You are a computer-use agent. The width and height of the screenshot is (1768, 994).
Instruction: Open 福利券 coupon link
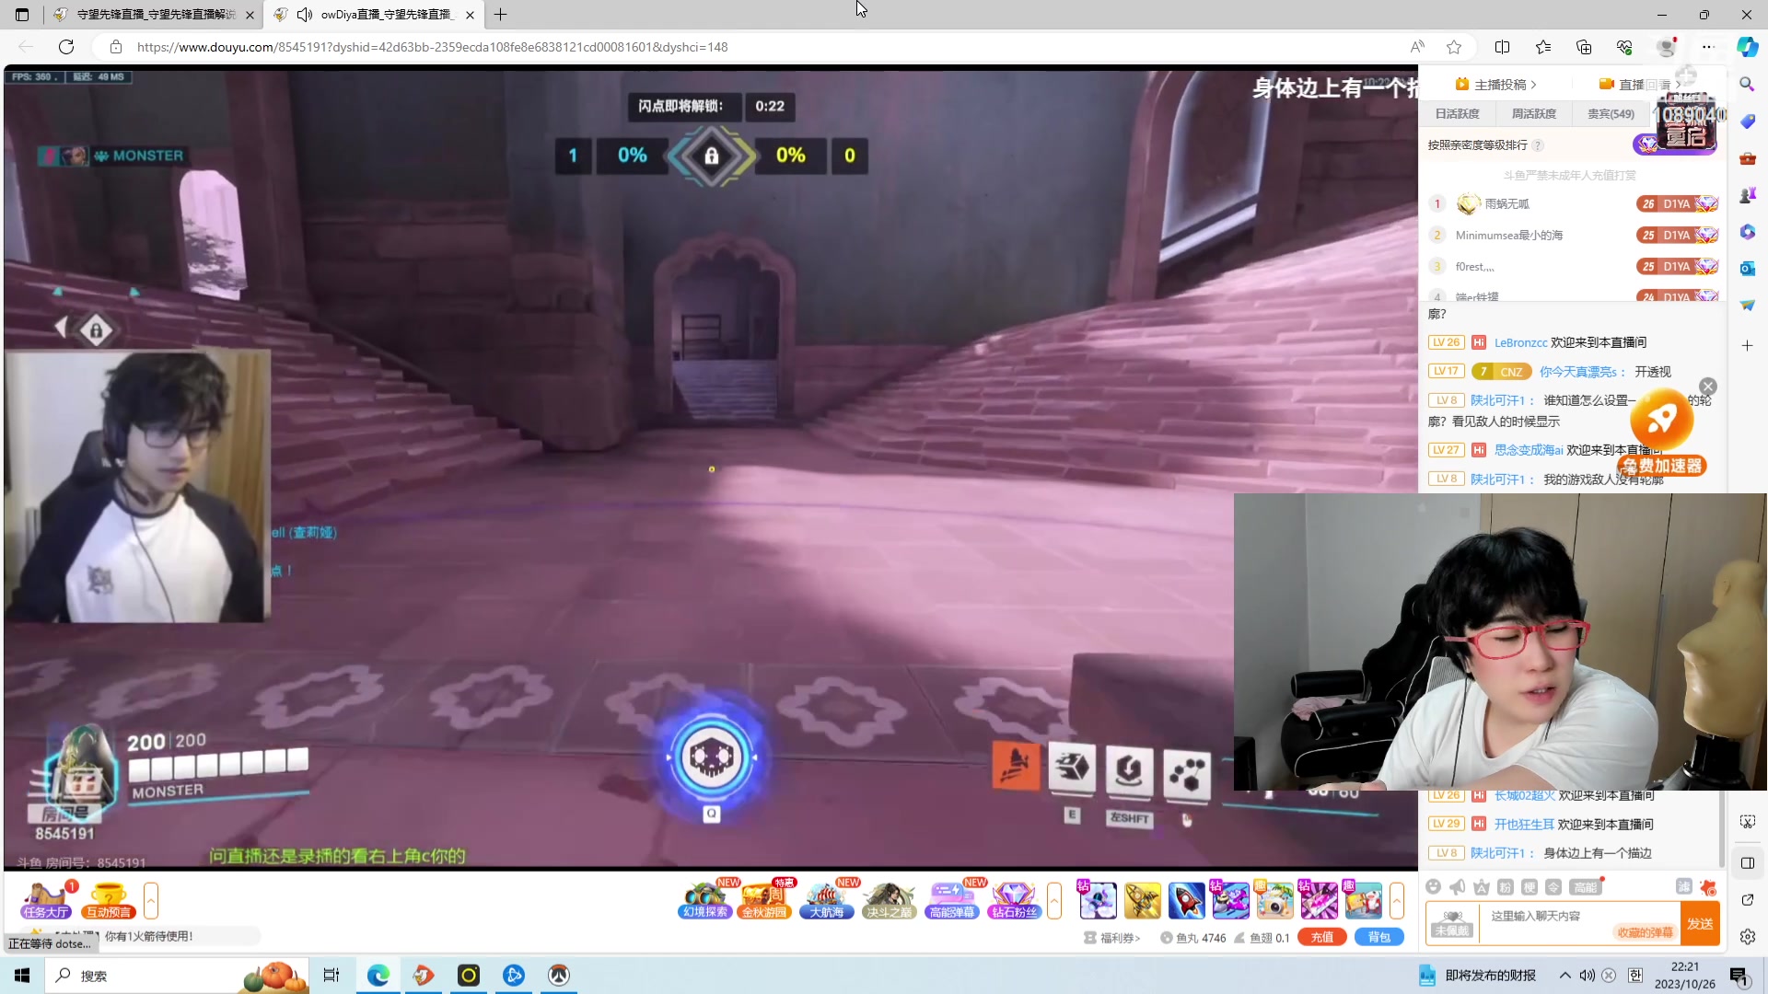click(x=1112, y=938)
